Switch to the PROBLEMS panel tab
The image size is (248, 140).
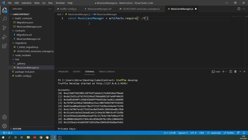(63, 72)
